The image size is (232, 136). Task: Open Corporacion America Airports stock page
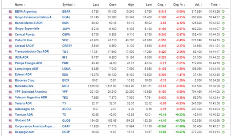click(35, 126)
